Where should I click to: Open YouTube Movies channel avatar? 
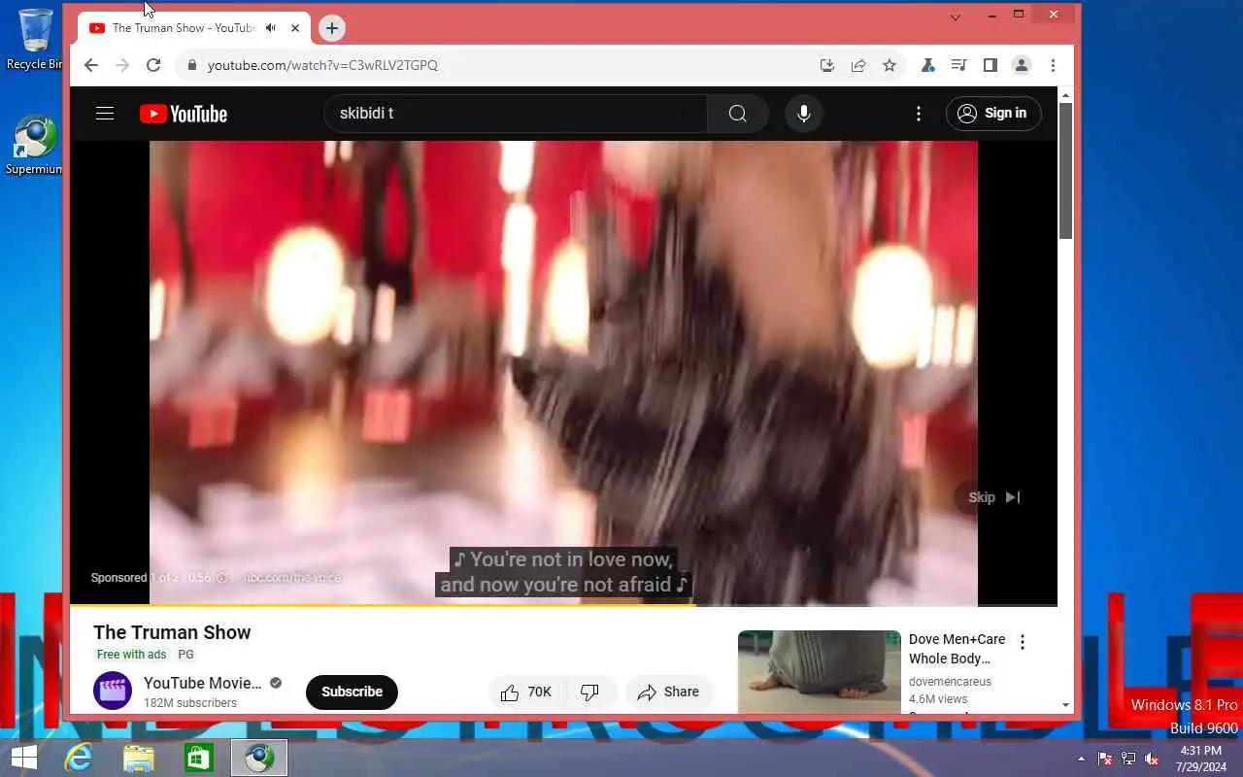pos(113,691)
